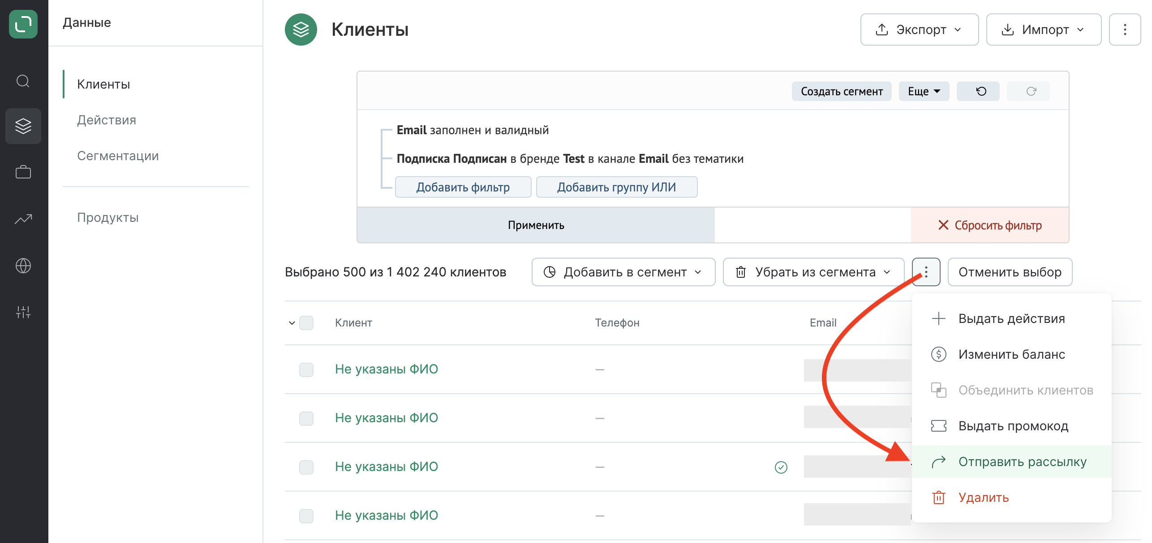Open the Клиенты sidebar section
Viewport: 1152px width, 543px height.
tap(103, 84)
